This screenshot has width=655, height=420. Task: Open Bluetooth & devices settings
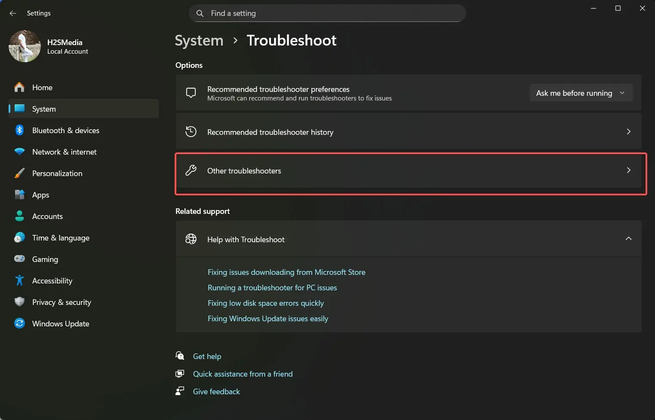[x=84, y=130]
